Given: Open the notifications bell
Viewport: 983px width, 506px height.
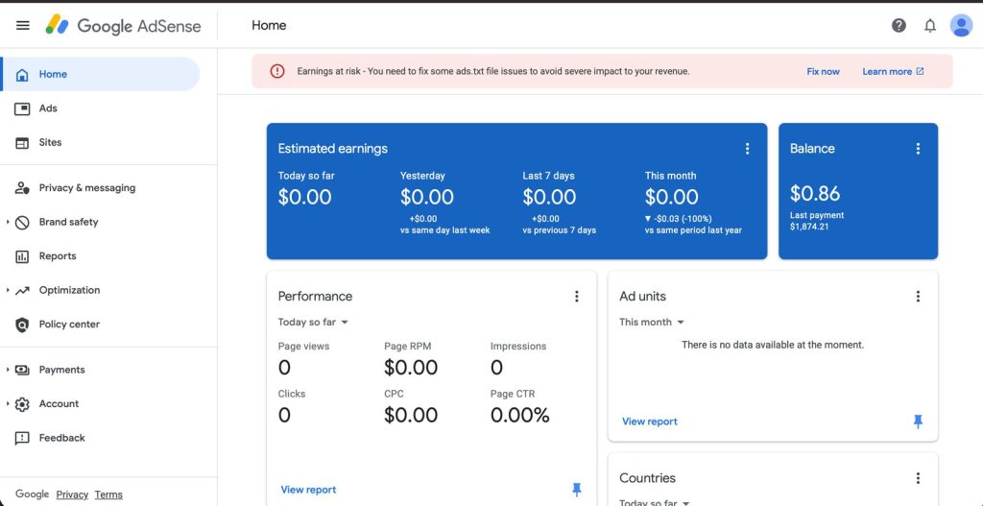Looking at the screenshot, I should point(929,26).
